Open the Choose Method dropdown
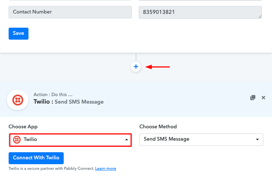Image resolution: width=272 pixels, height=187 pixels. (201, 140)
